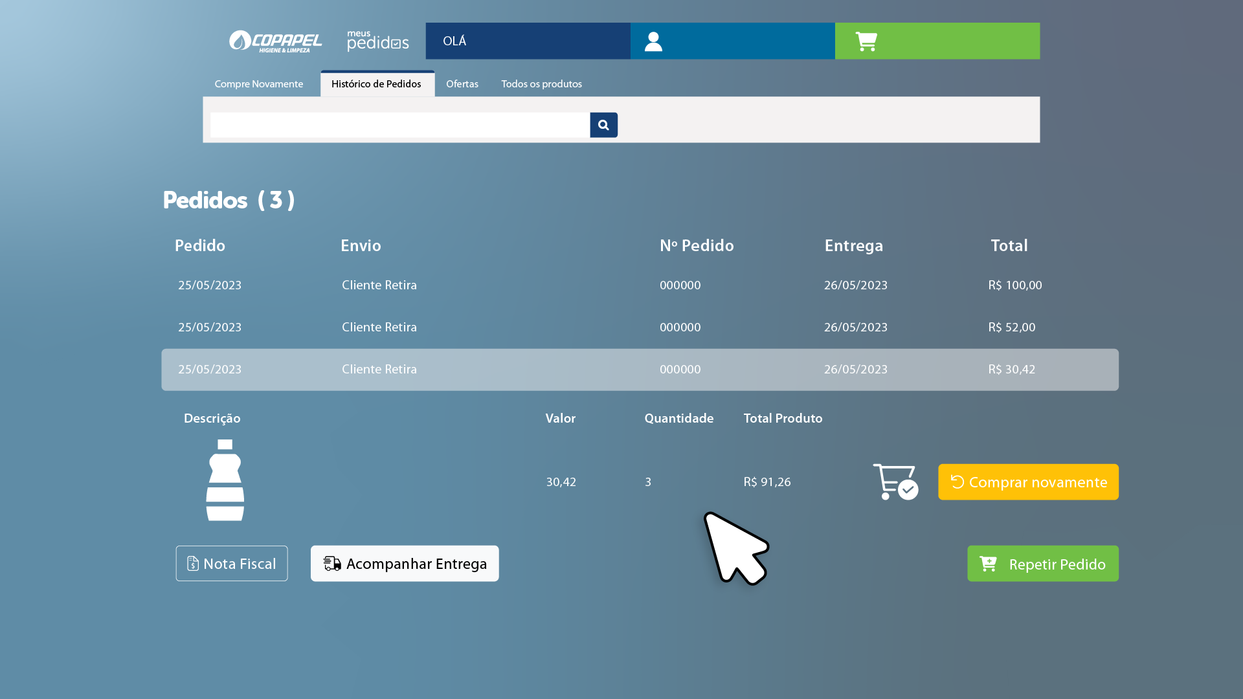This screenshot has height=699, width=1243.
Task: Click the Copapel logo
Action: coord(275,41)
